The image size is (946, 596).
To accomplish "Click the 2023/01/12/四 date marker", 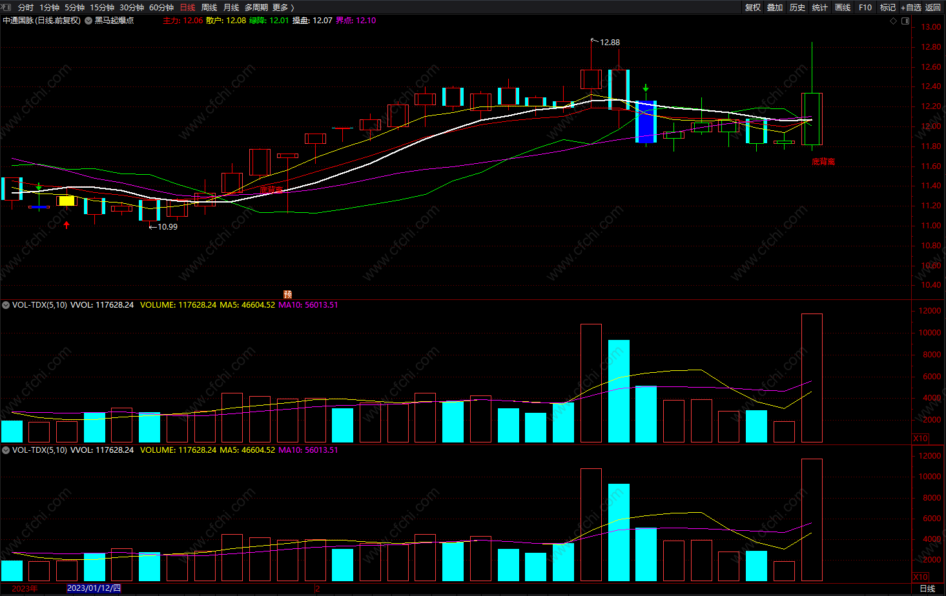I will tap(94, 588).
